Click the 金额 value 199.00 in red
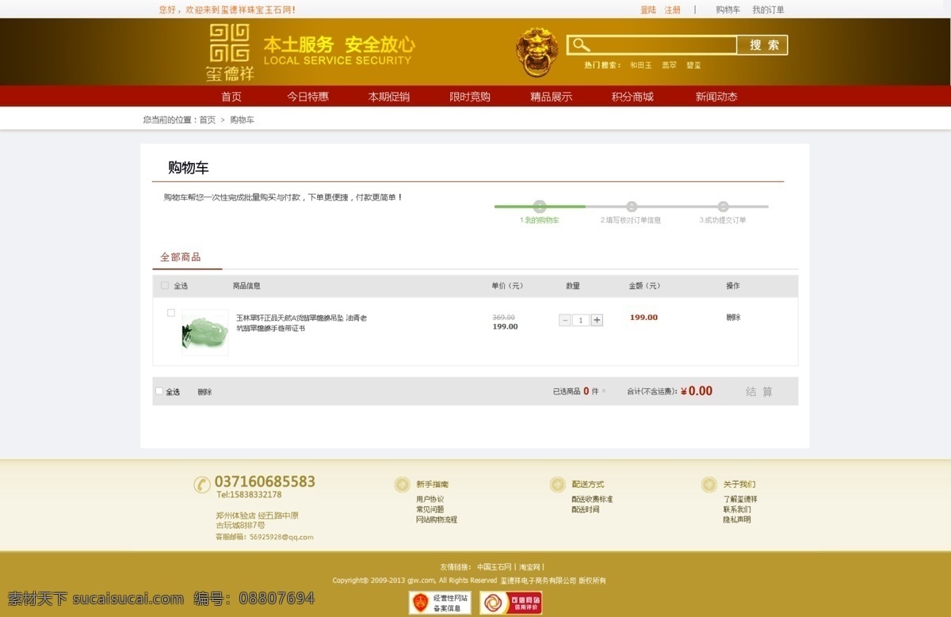 644,318
